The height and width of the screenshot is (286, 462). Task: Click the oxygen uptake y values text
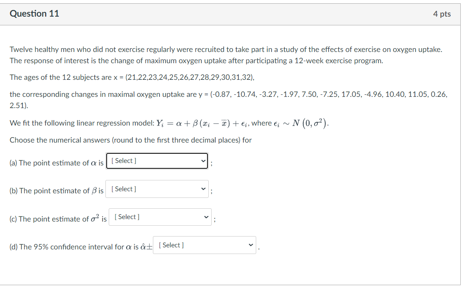pos(229,94)
